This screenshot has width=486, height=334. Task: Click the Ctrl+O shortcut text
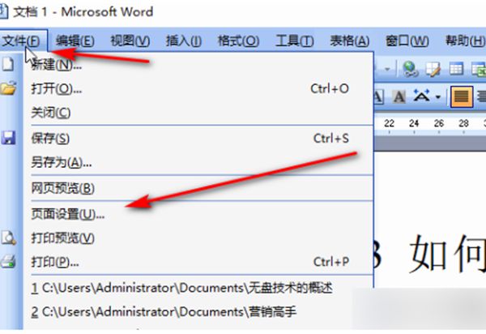click(x=330, y=89)
